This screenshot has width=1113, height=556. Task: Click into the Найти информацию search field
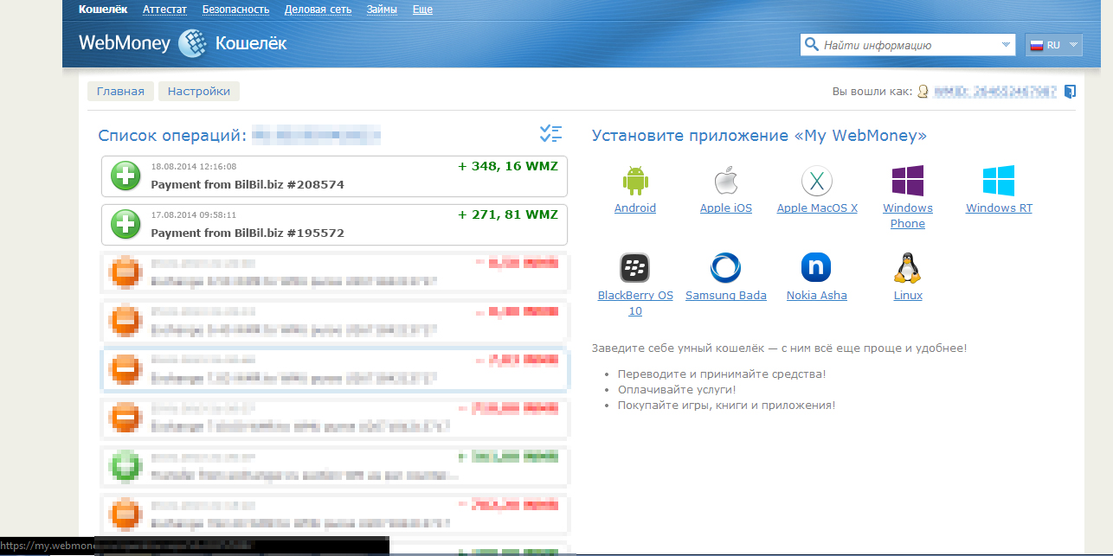pyautogui.click(x=909, y=45)
